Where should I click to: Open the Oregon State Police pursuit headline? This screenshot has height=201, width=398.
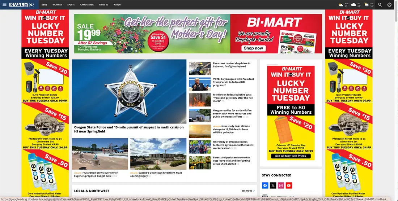click(129, 129)
